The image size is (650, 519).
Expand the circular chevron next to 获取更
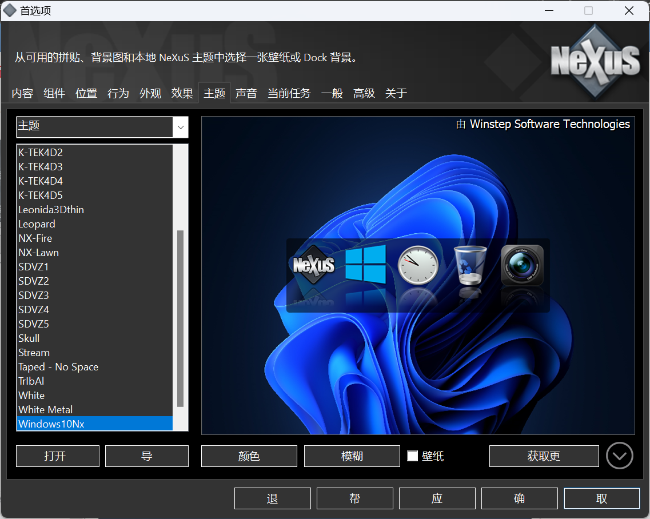point(619,456)
